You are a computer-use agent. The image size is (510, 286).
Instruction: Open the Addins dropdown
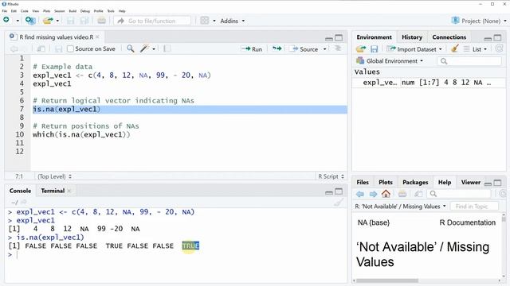[232, 21]
